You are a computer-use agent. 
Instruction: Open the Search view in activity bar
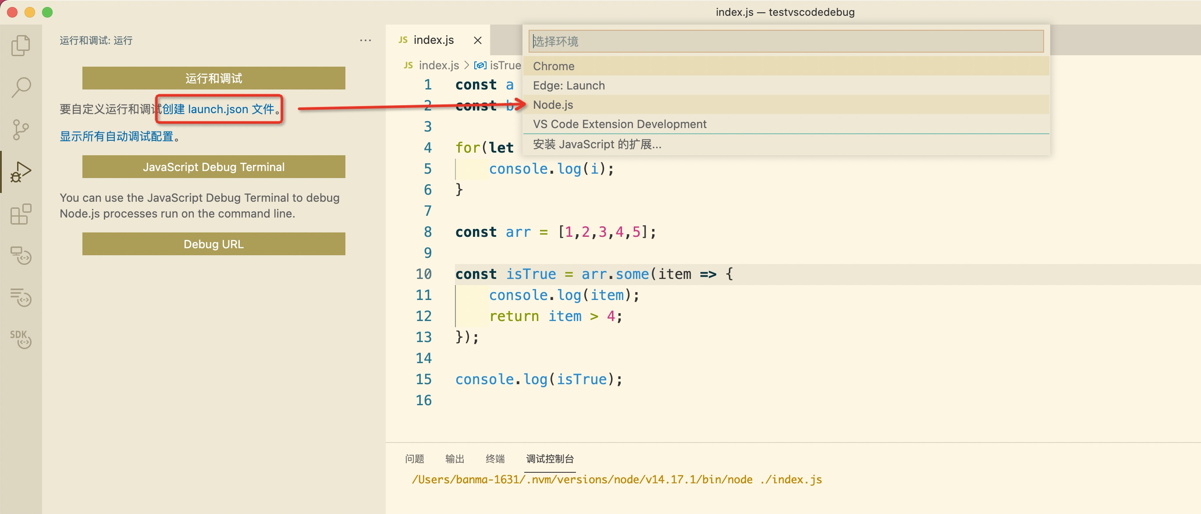21,87
